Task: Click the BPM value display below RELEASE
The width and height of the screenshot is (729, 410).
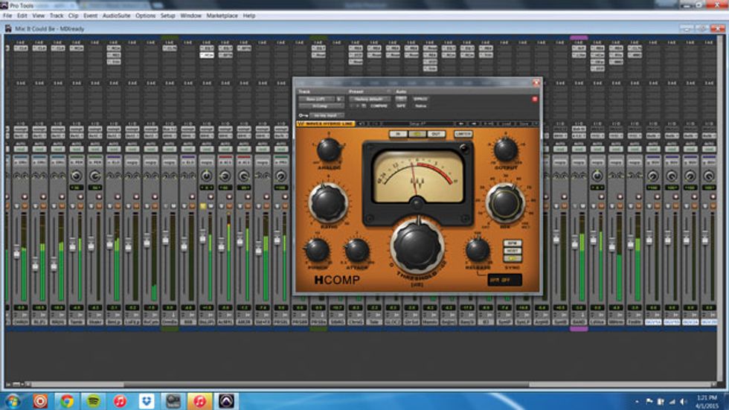Action: pyautogui.click(x=504, y=280)
